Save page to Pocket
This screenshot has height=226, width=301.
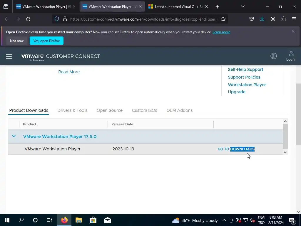[252, 19]
